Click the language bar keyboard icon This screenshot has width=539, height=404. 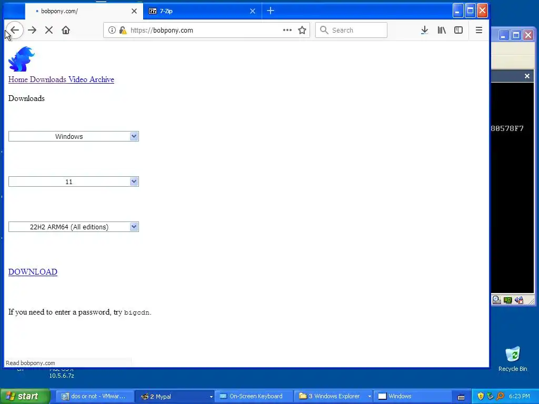(461, 397)
